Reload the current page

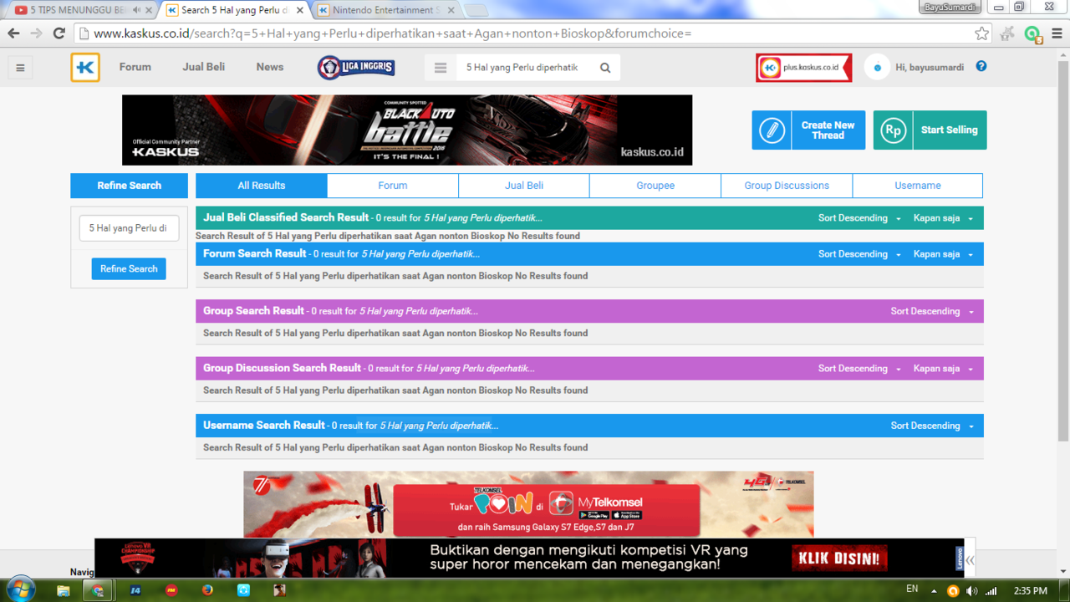pyautogui.click(x=59, y=33)
